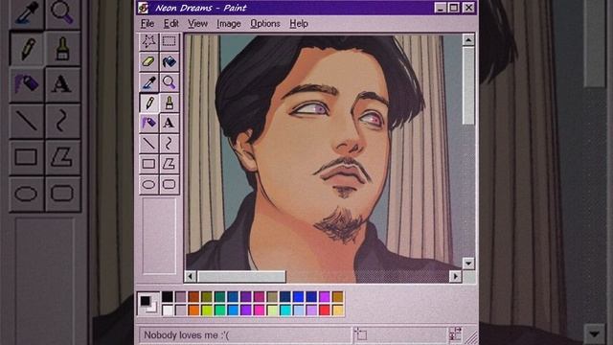Image resolution: width=613 pixels, height=345 pixels.
Task: Open the Options menu
Action: tap(265, 23)
